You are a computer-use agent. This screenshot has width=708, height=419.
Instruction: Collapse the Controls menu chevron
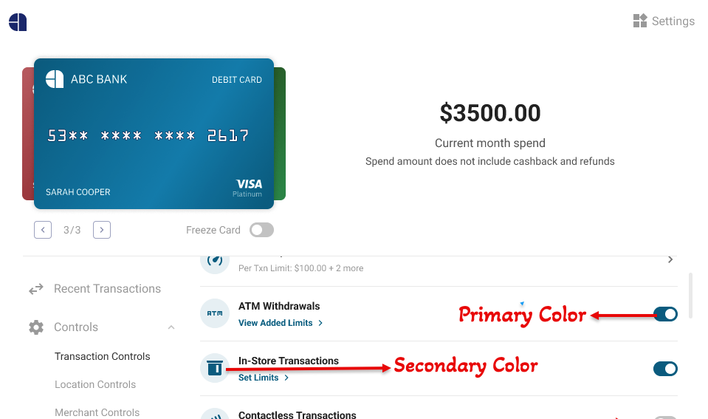point(171,327)
